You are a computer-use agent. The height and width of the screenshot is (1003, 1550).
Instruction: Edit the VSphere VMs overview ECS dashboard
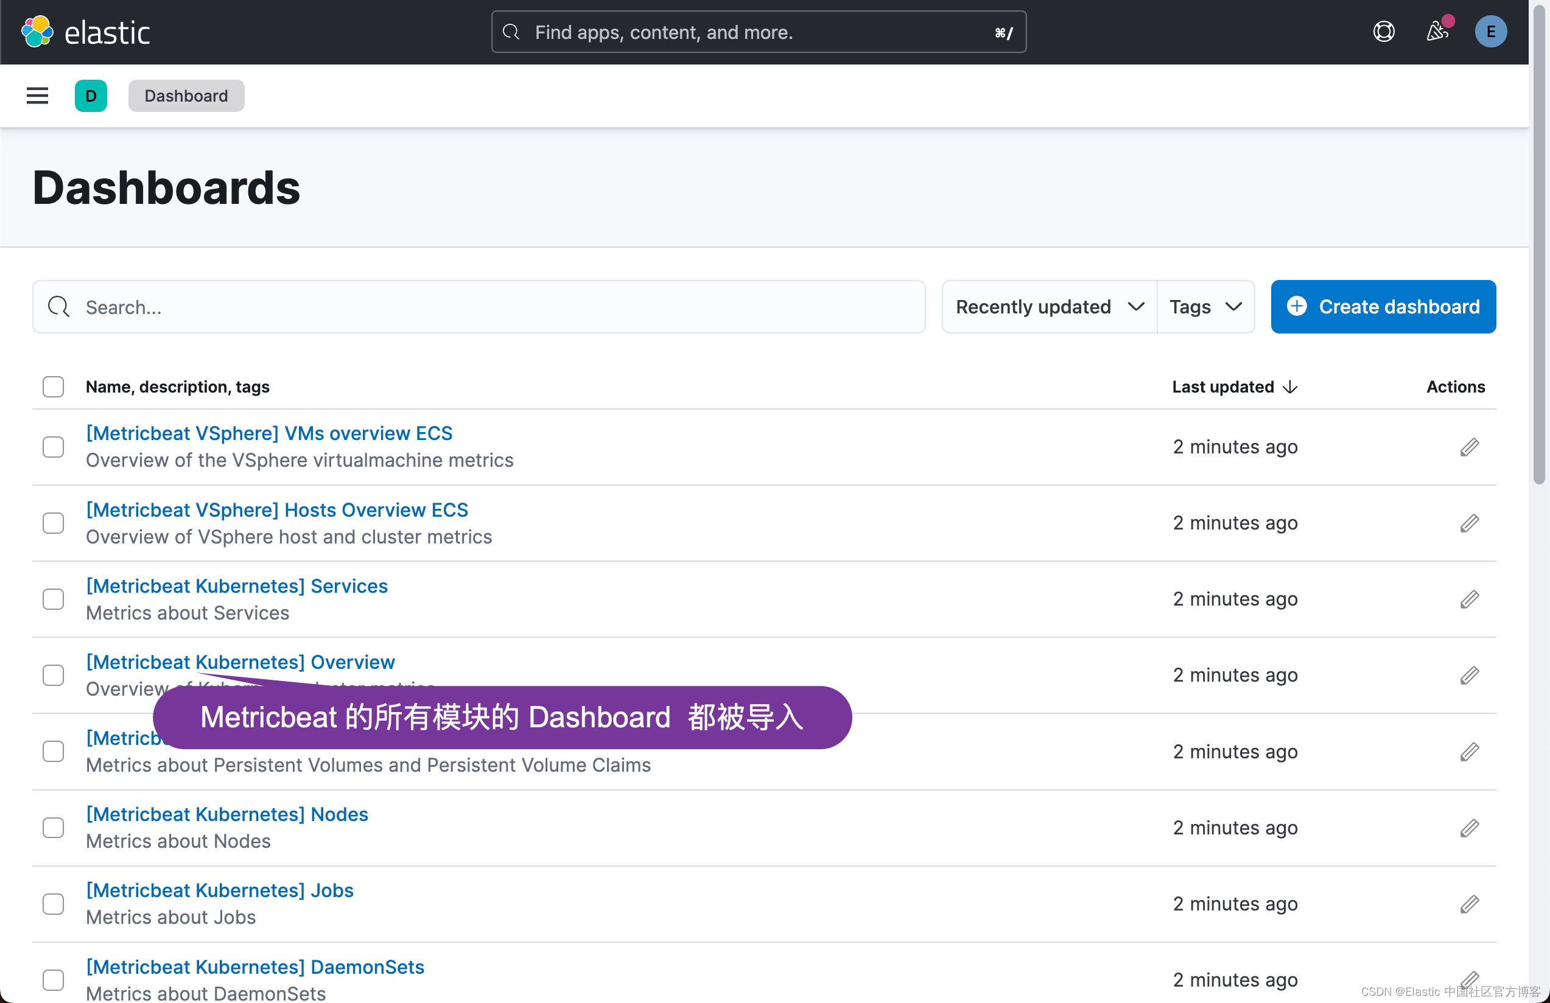pos(1468,447)
